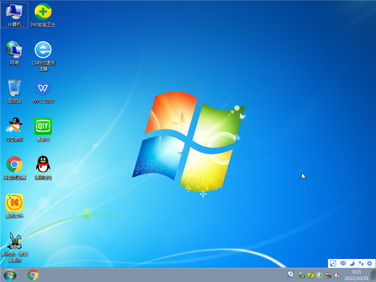Open the 腾讯QQ penguin desktop icon

click(x=43, y=164)
